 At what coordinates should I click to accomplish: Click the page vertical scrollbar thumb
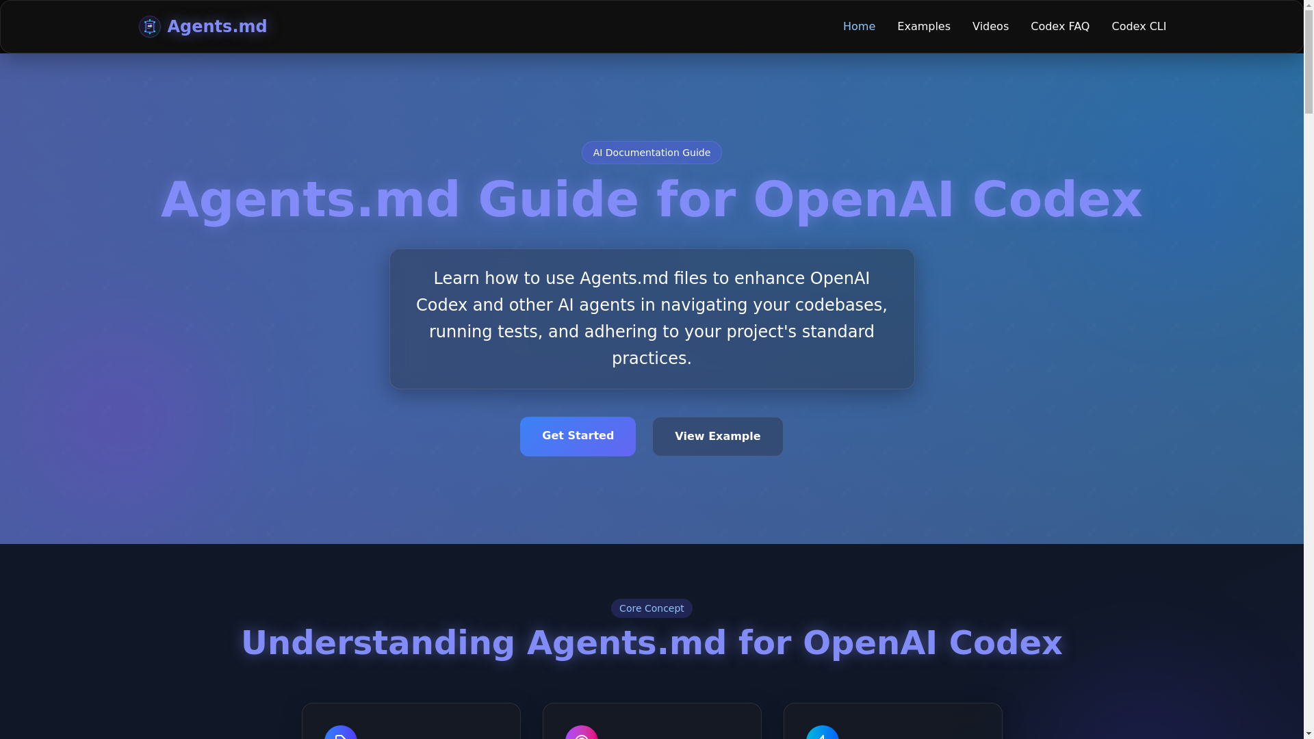[1309, 62]
